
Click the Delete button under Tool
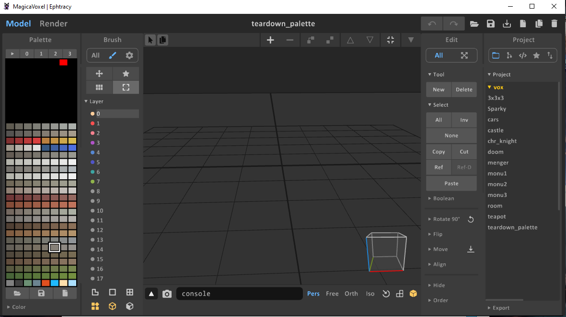pos(464,90)
